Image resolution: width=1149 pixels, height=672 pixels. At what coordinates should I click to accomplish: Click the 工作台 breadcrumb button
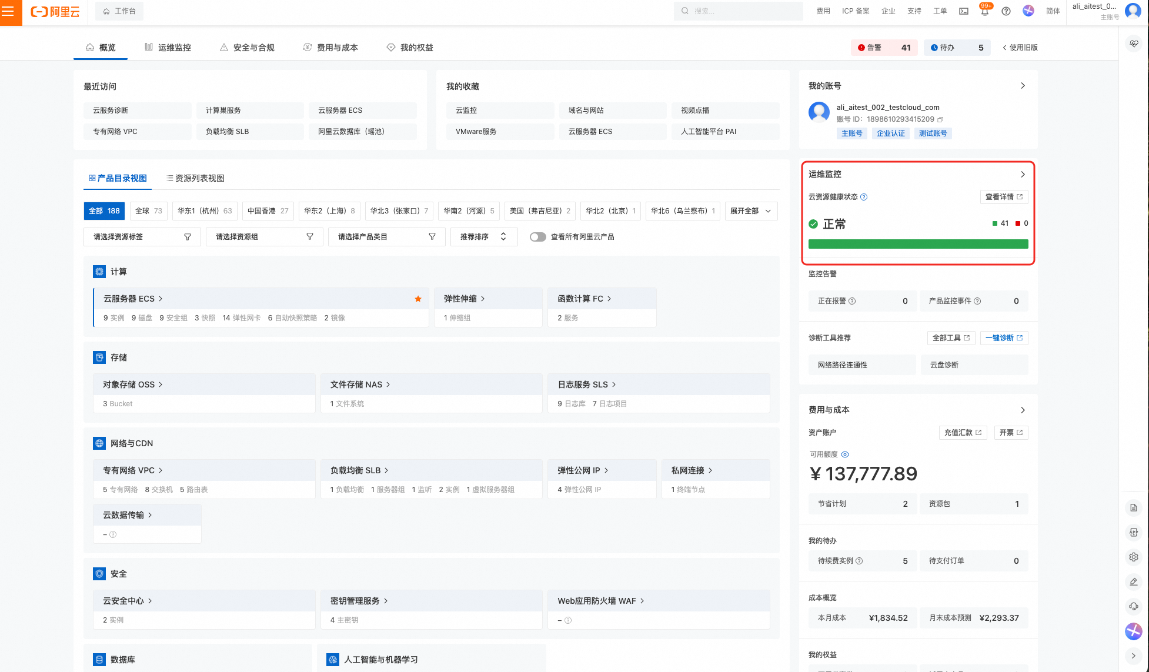click(119, 11)
